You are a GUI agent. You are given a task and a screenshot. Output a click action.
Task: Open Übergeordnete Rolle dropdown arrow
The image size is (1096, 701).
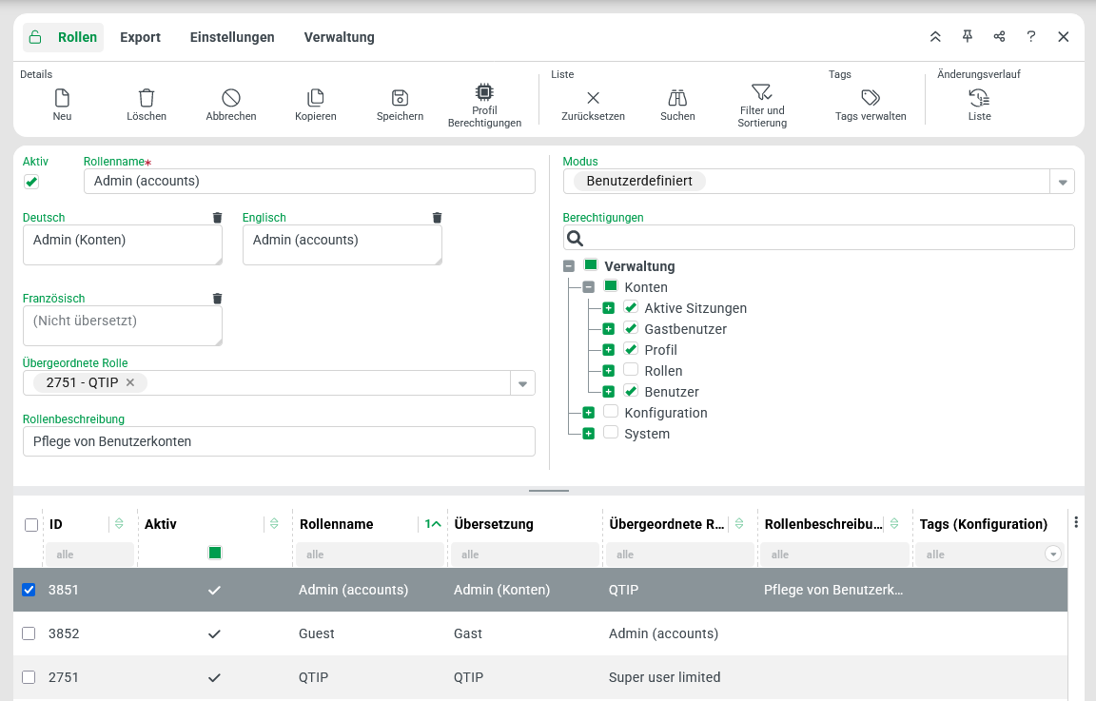pyautogui.click(x=522, y=383)
